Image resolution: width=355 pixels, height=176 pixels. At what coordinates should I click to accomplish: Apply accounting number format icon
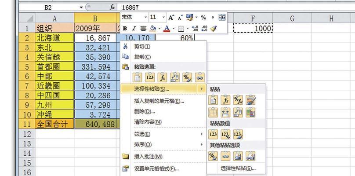coord(189,17)
